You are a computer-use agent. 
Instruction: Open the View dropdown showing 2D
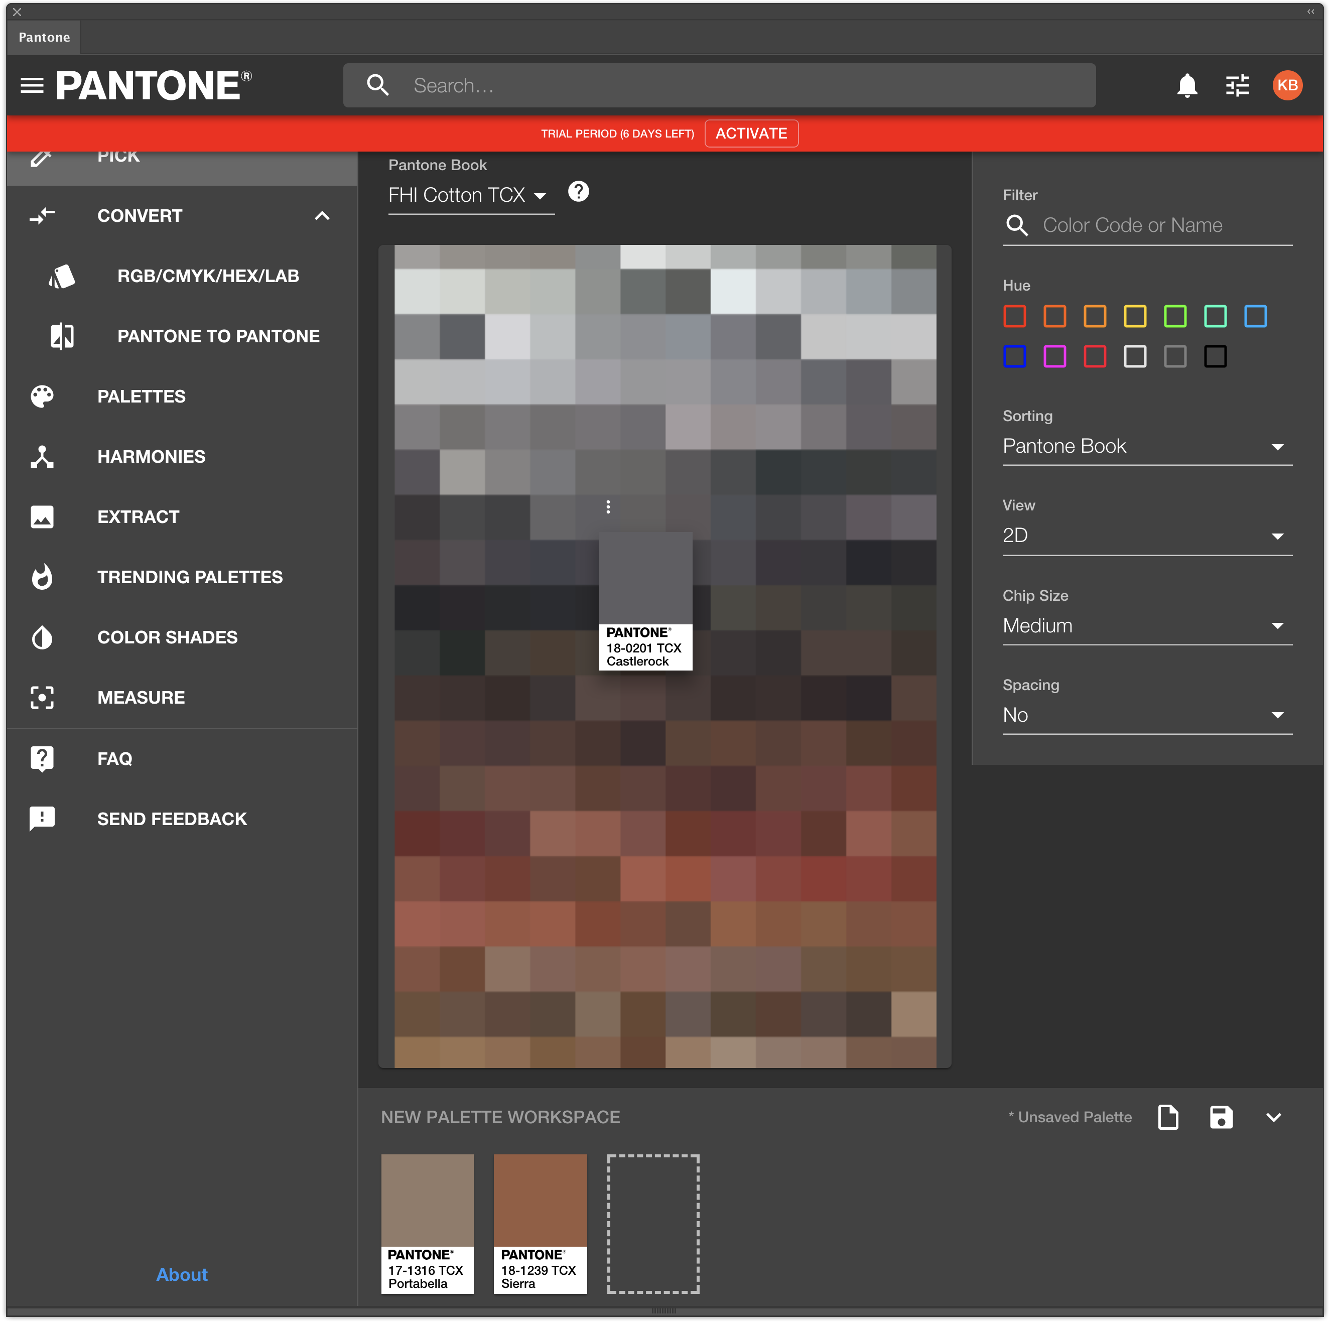click(1147, 536)
